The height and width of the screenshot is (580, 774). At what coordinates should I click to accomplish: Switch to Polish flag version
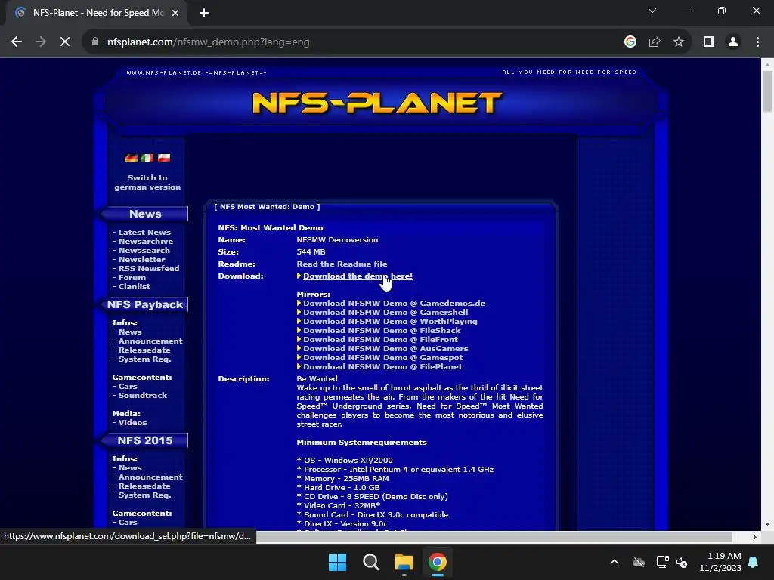pos(164,158)
